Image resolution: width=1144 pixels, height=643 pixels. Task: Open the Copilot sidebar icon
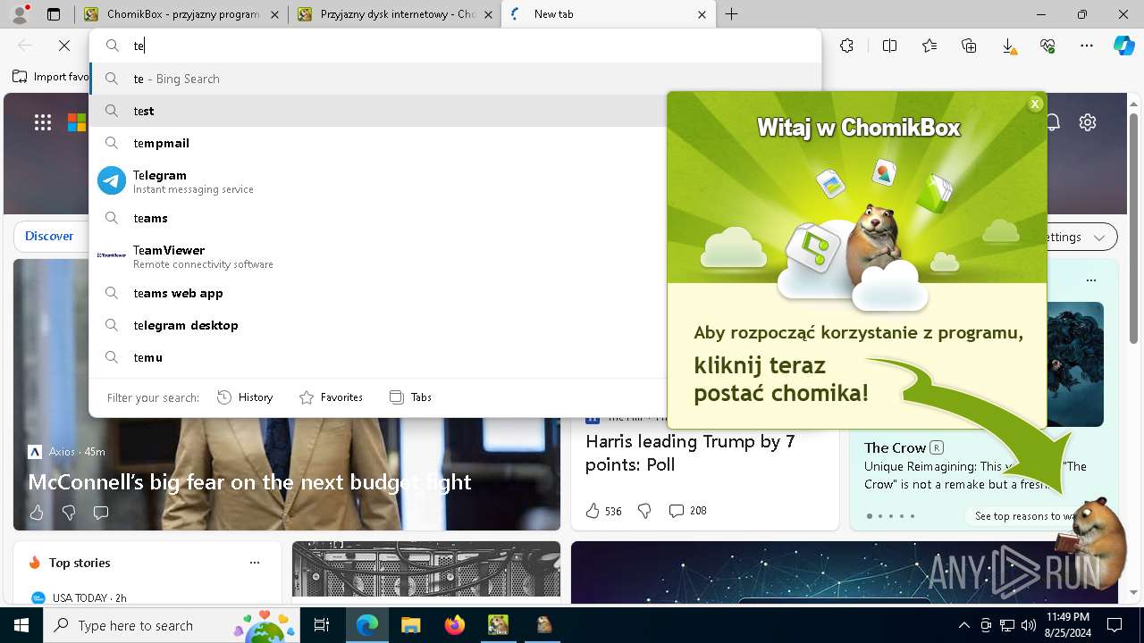point(1123,46)
